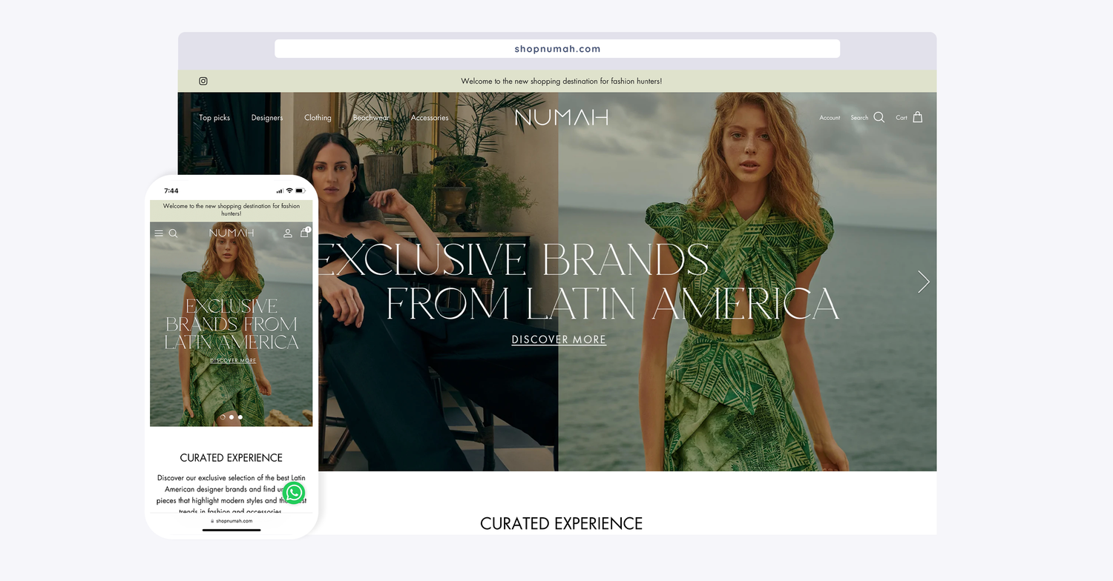Open the mobile account profile icon
Image resolution: width=1113 pixels, height=581 pixels.
[288, 233]
